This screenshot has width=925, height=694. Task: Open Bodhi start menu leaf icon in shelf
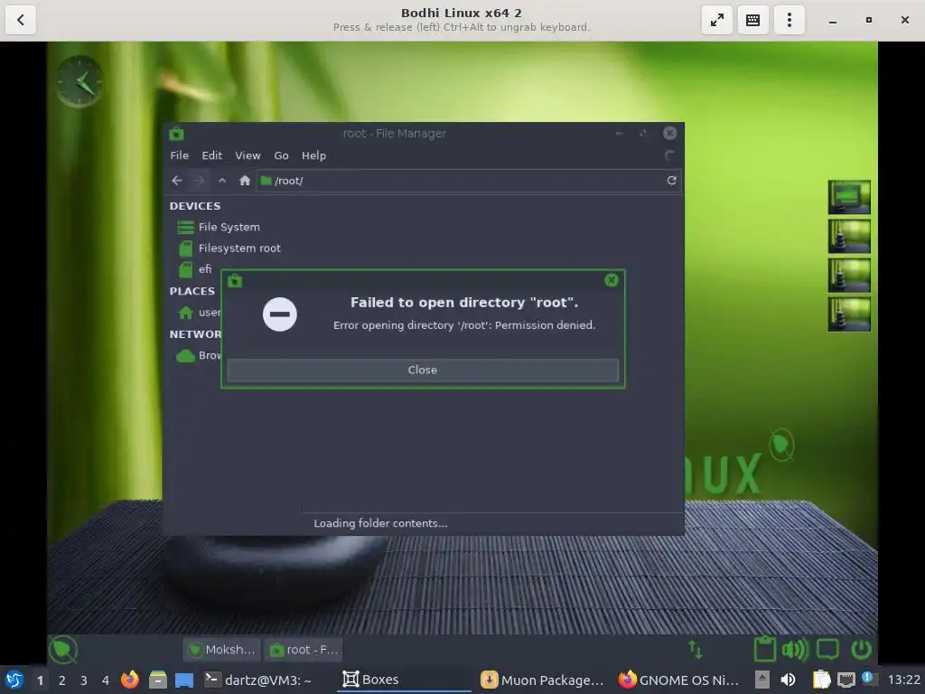click(63, 650)
